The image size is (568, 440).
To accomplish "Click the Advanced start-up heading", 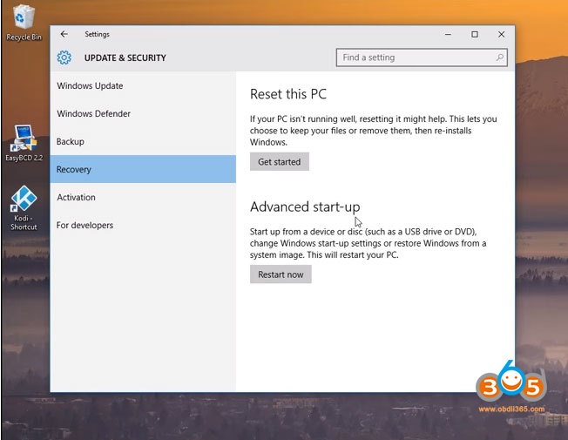I will 305,207.
